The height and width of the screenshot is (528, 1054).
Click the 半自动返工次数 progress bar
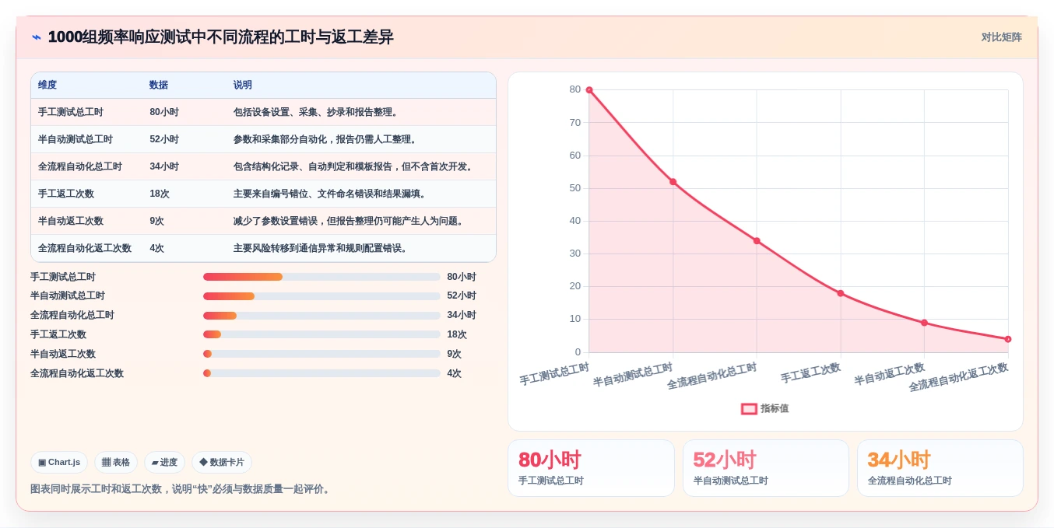(x=321, y=354)
